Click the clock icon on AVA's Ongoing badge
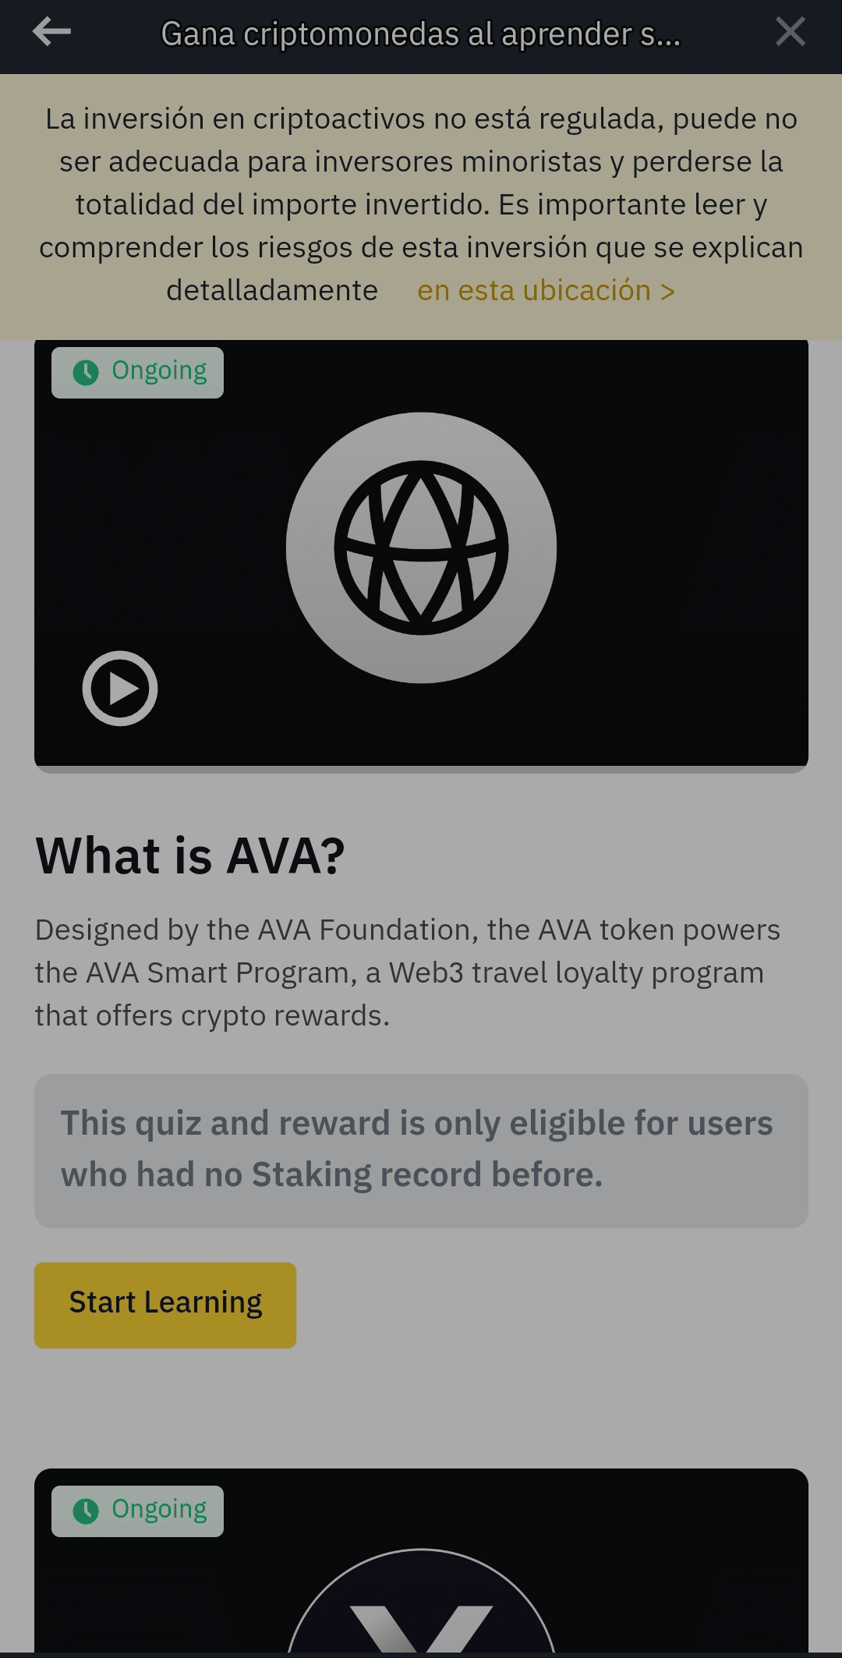The image size is (842, 1658). pos(86,373)
